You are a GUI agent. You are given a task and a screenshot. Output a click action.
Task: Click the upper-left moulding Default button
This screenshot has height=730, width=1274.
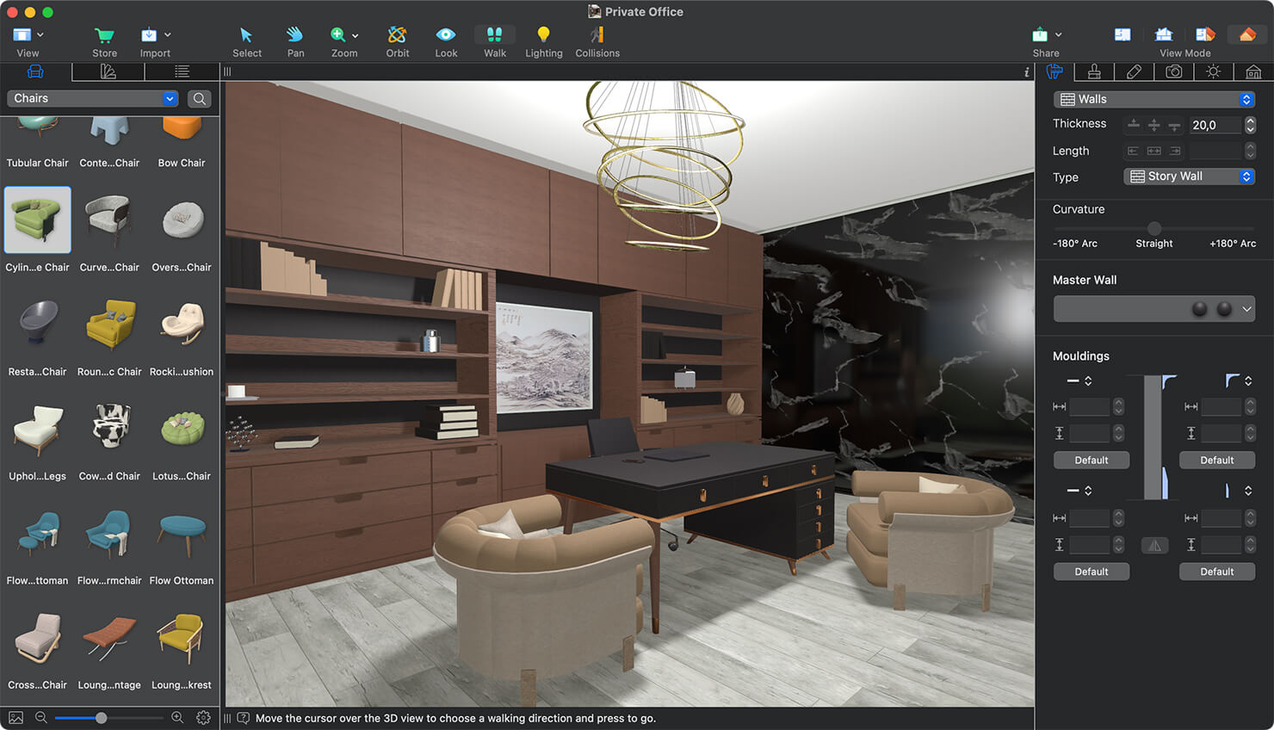(1091, 460)
